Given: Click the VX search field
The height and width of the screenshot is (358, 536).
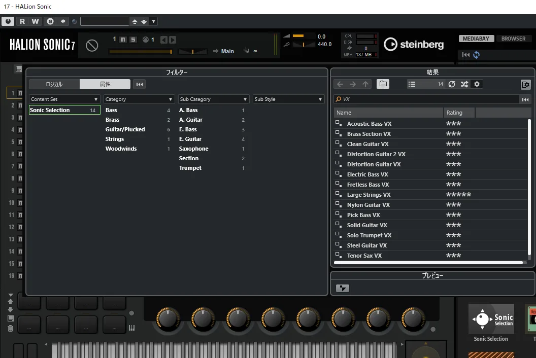Looking at the screenshot, I should [426, 99].
